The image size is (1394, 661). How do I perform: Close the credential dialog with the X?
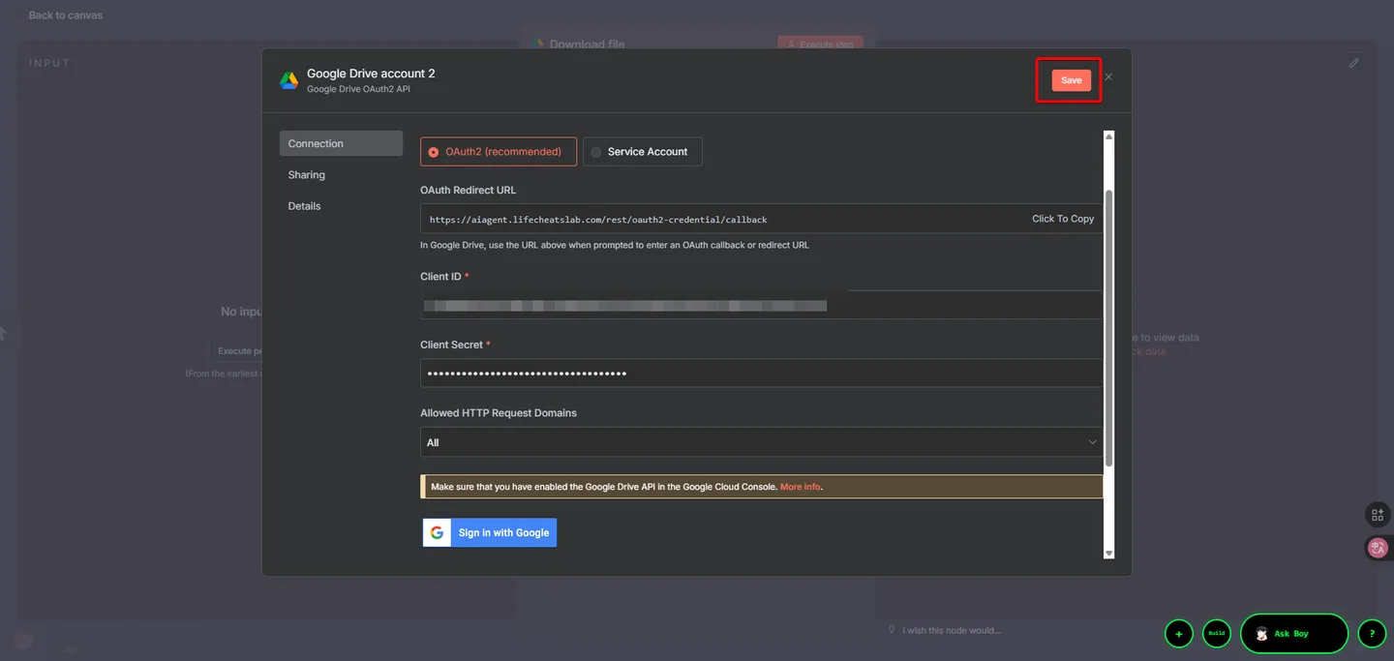(x=1108, y=77)
